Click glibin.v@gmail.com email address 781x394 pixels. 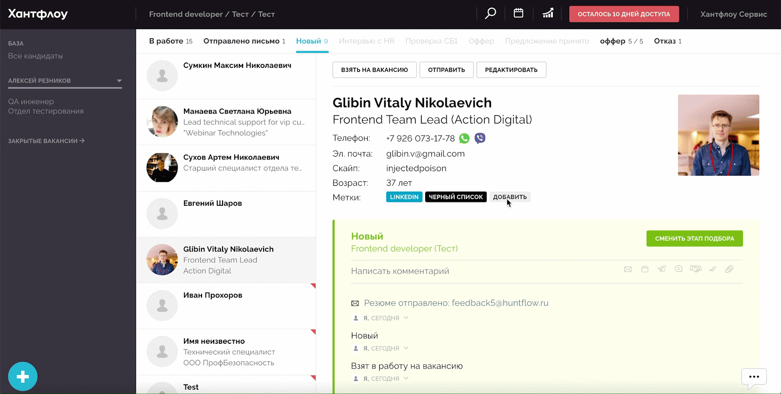pyautogui.click(x=425, y=154)
